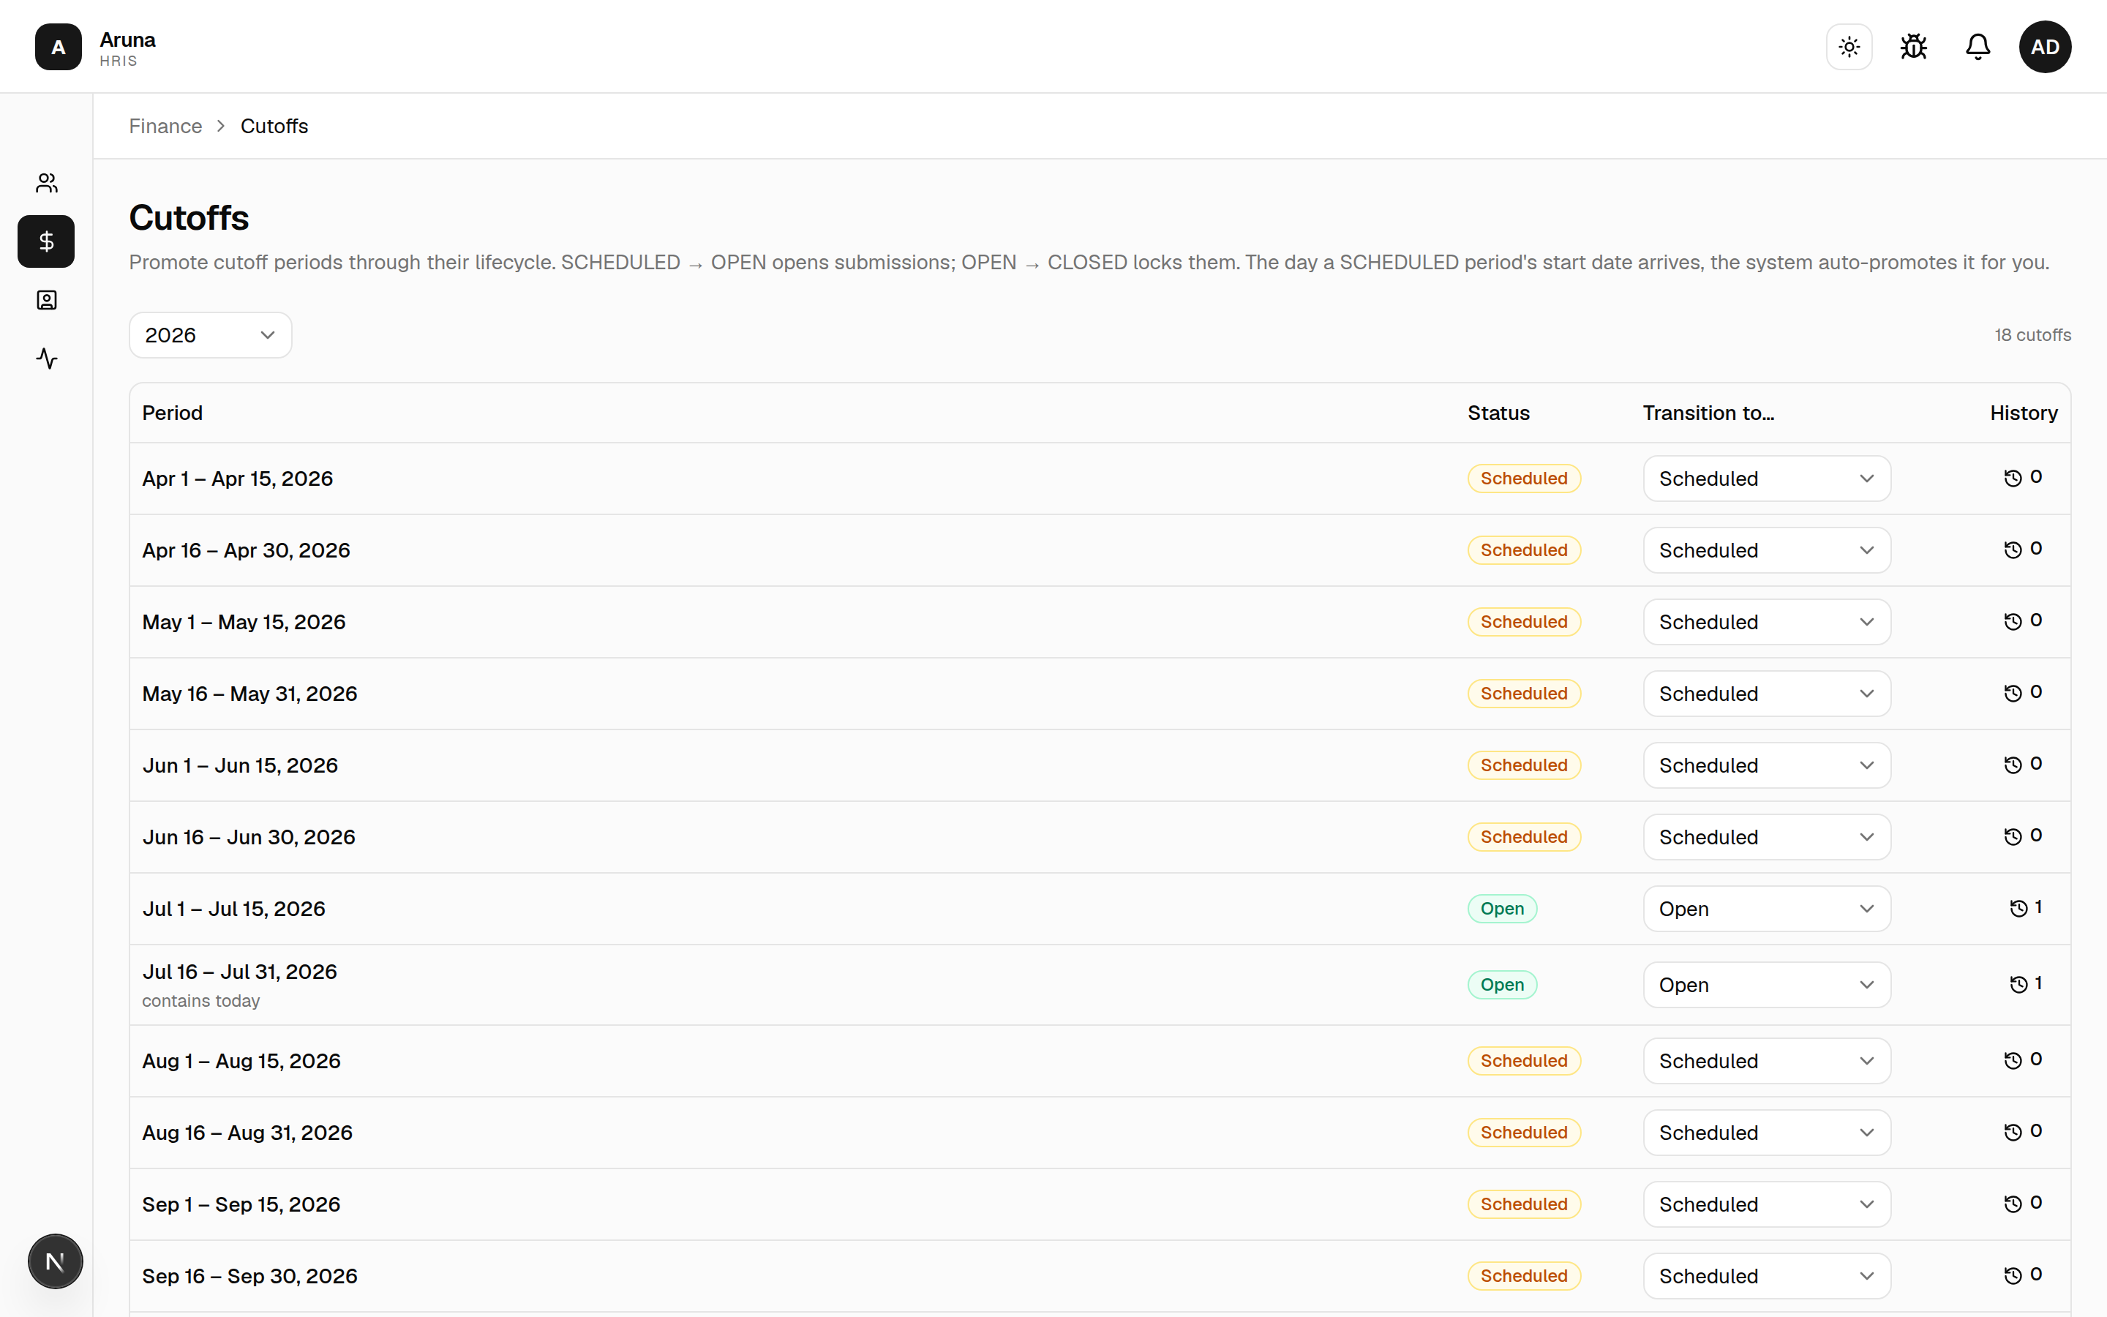
Task: Open transition dropdown for May 16 – May 31
Action: click(x=1767, y=694)
